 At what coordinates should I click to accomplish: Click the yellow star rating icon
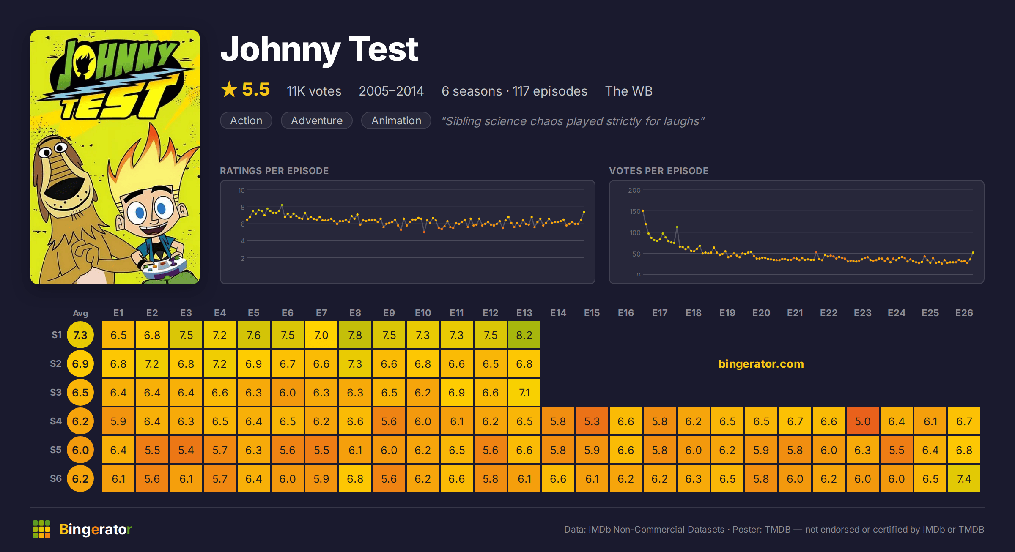click(229, 90)
